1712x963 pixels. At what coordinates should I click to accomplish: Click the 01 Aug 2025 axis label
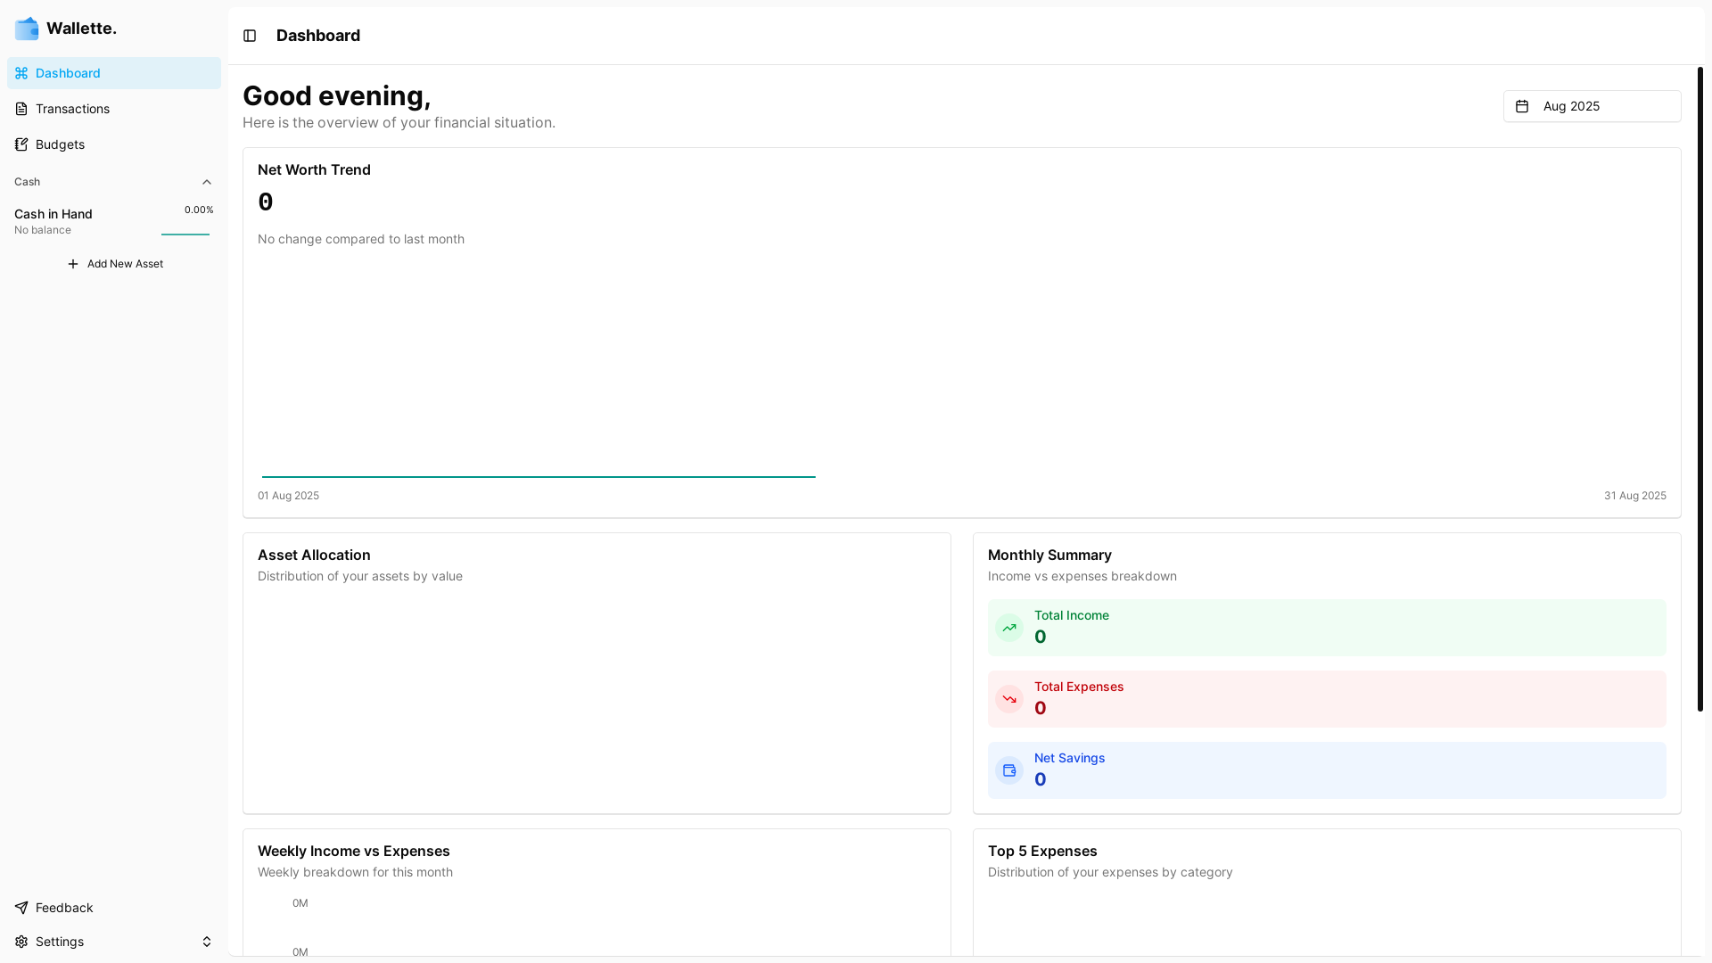pyautogui.click(x=288, y=496)
